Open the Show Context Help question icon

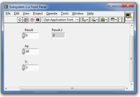(122, 20)
